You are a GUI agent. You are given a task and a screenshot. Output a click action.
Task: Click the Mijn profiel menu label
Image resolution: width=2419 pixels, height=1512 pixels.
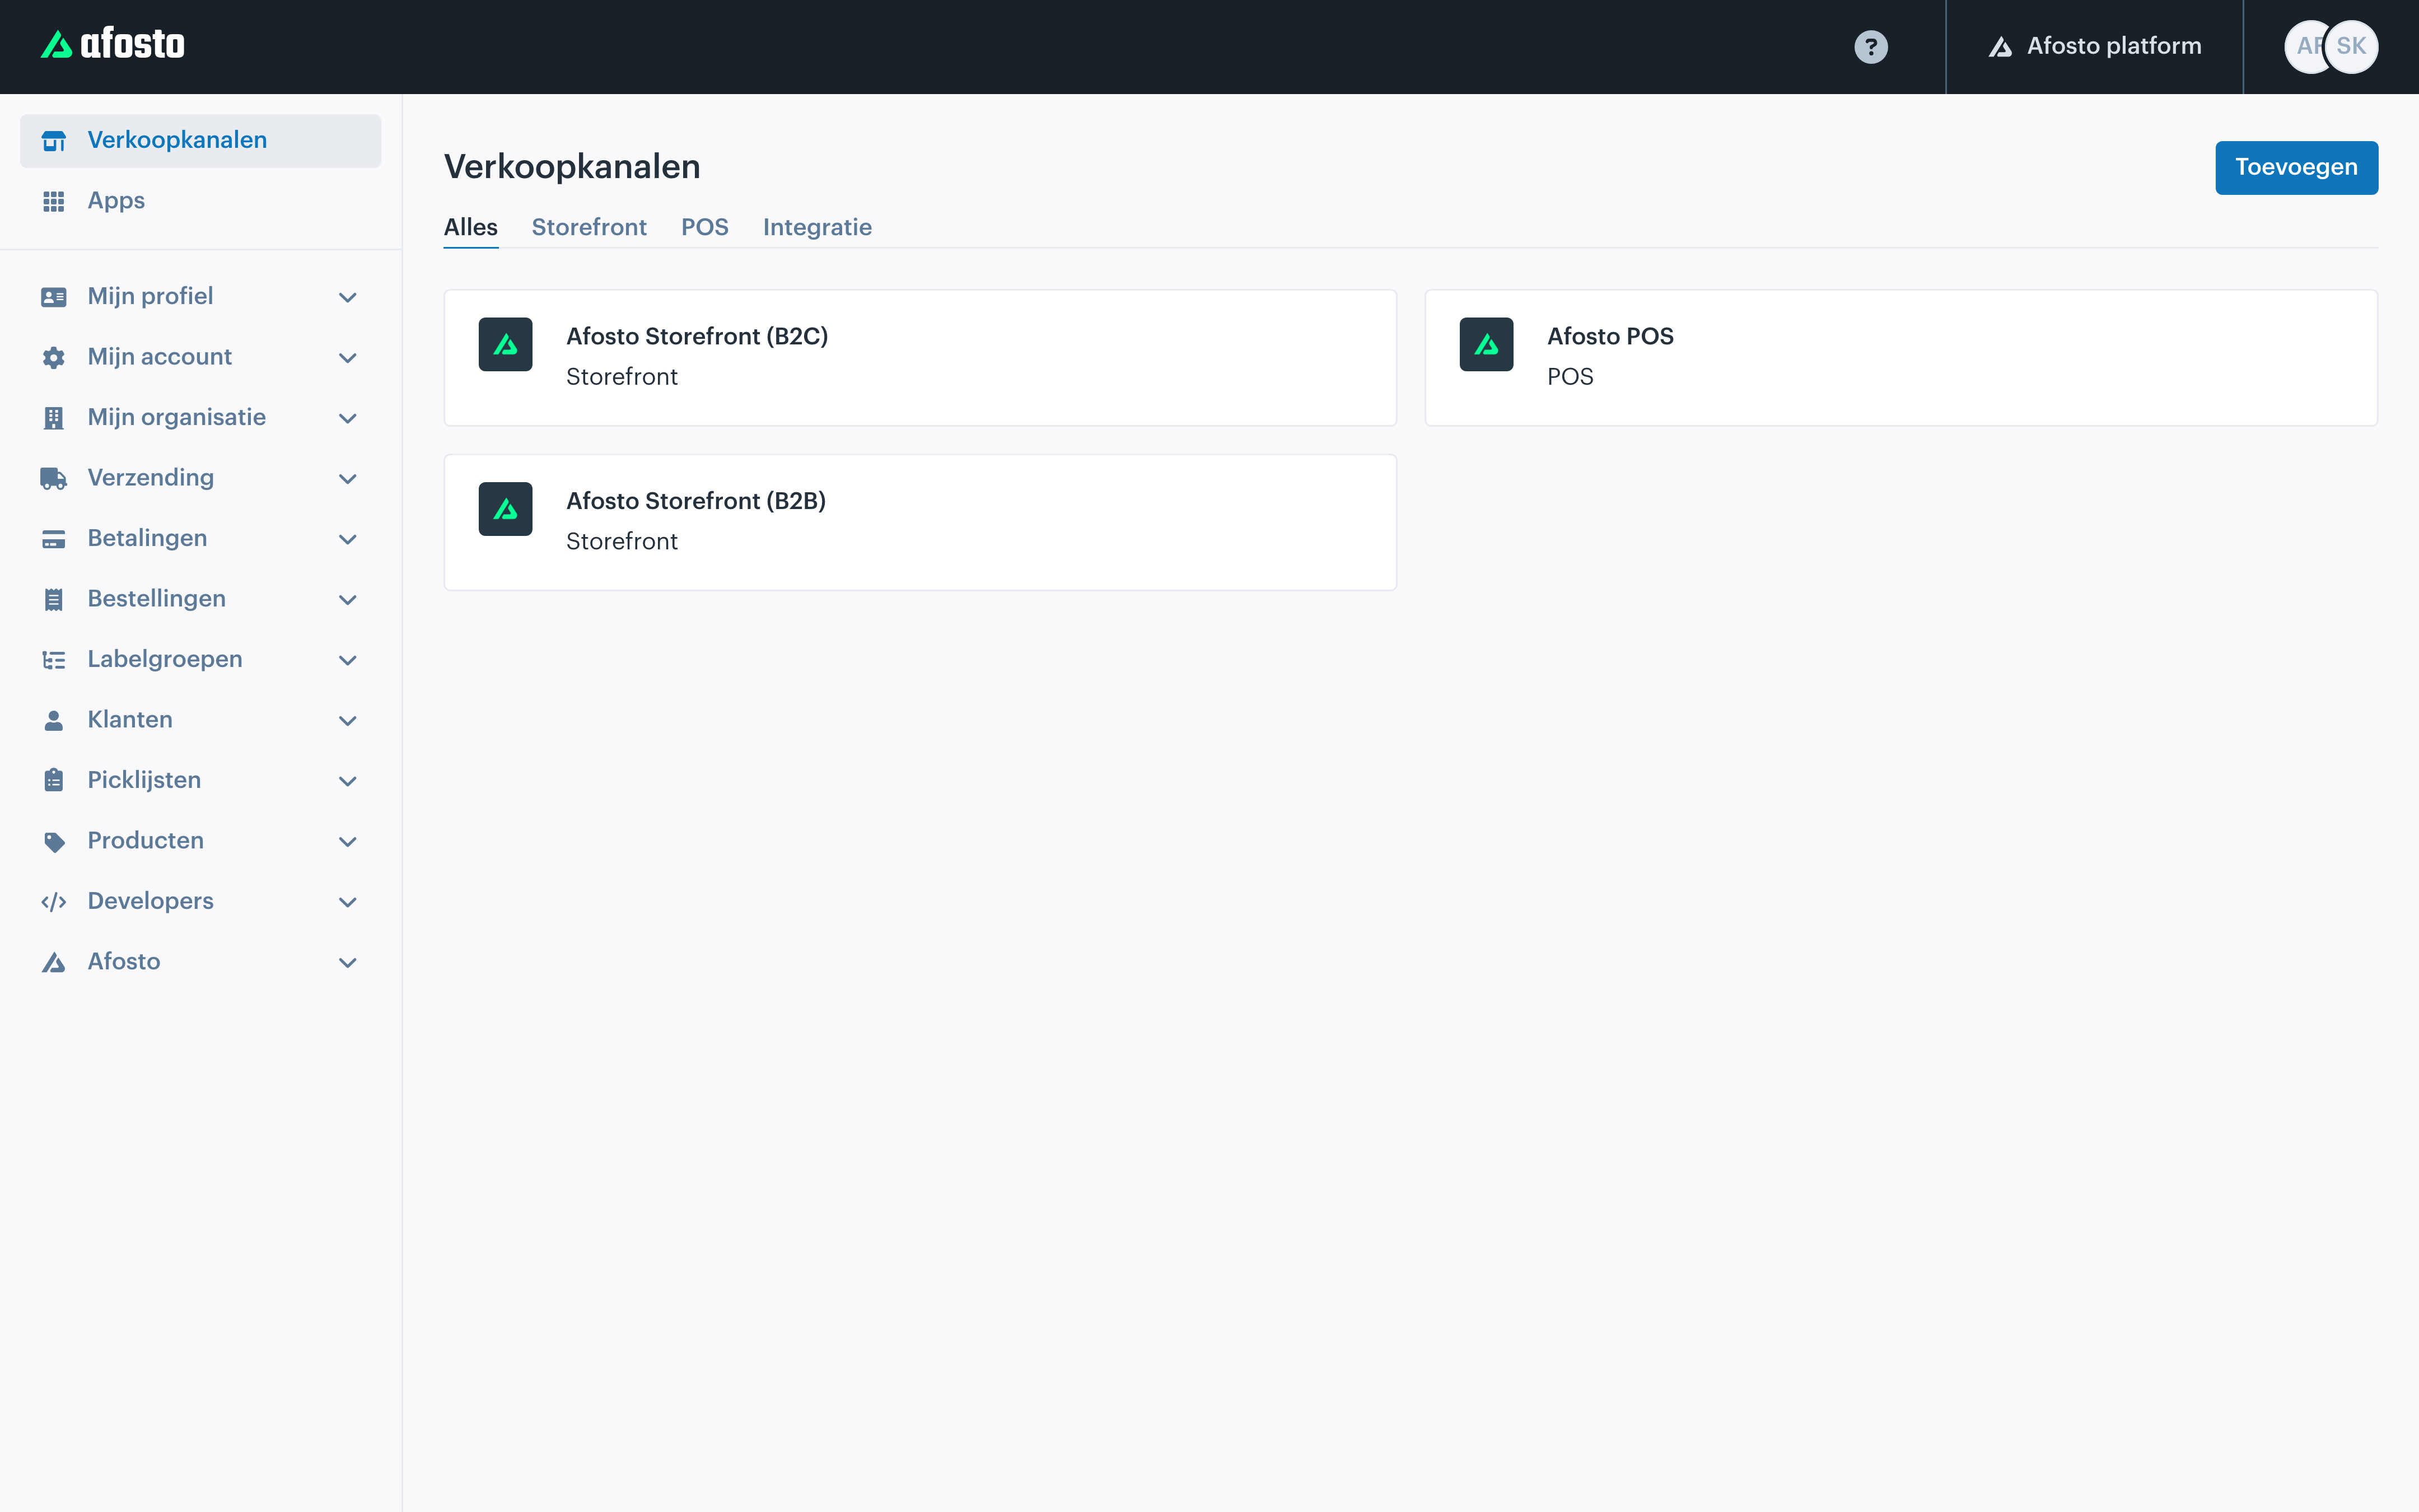[x=150, y=296]
